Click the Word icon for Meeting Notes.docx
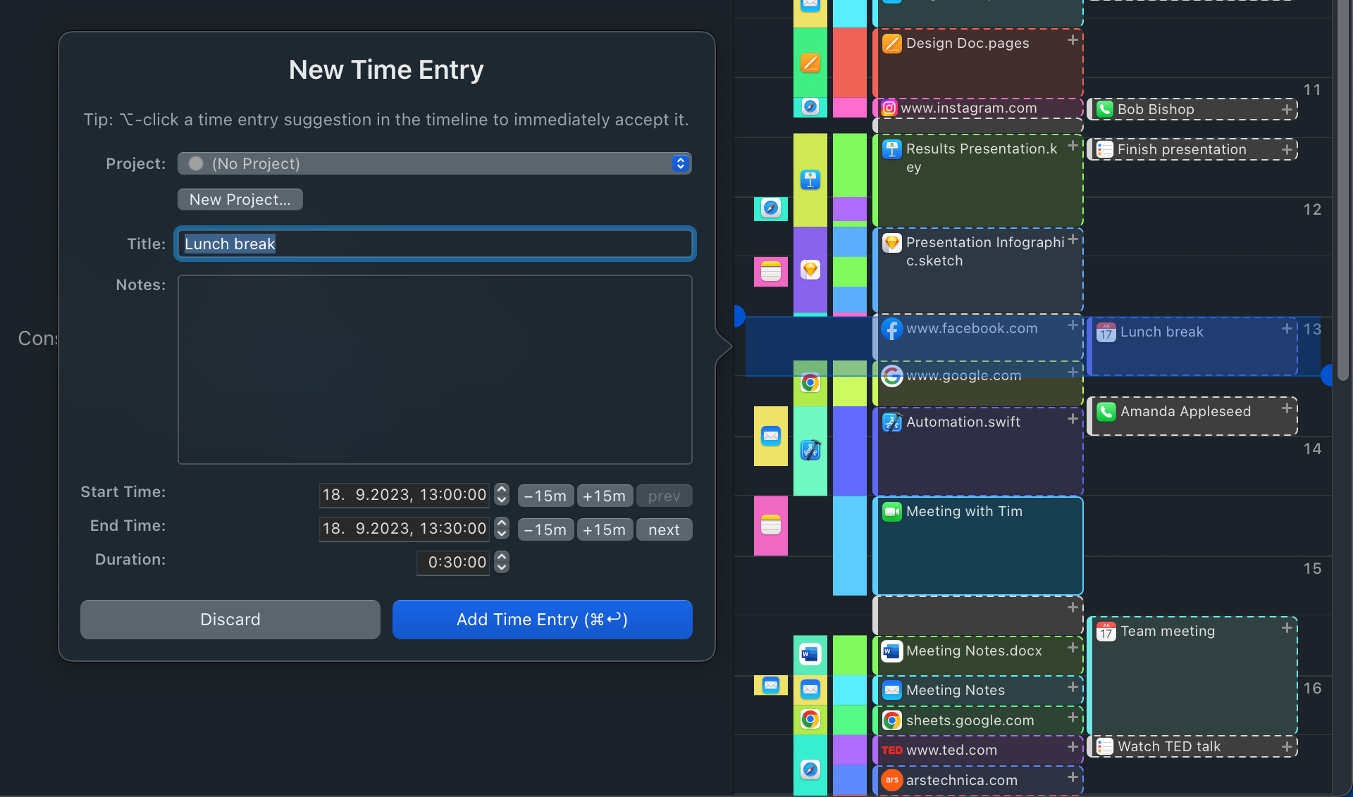Viewport: 1353px width, 797px height. [x=891, y=651]
